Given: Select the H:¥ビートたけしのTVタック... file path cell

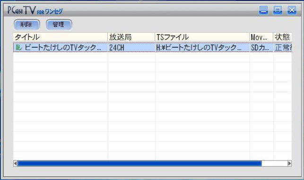Looking at the screenshot, I should point(202,47).
